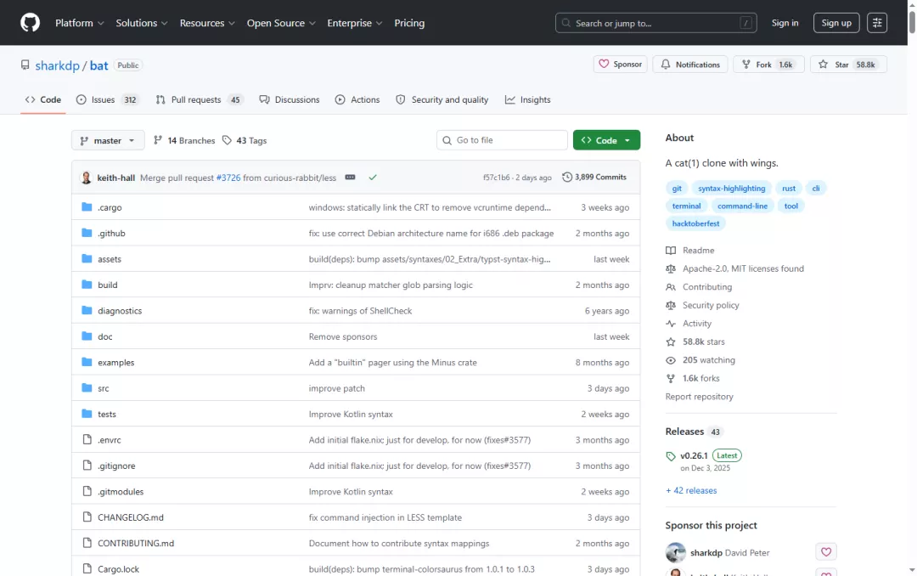
Task: Click keith-hall avatar image
Action: point(86,178)
